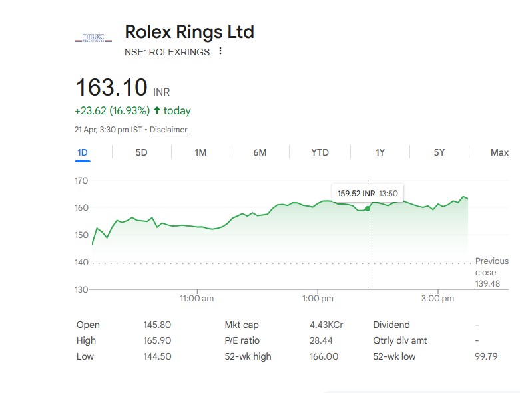Click the Previous close 139.48 label

(x=491, y=273)
